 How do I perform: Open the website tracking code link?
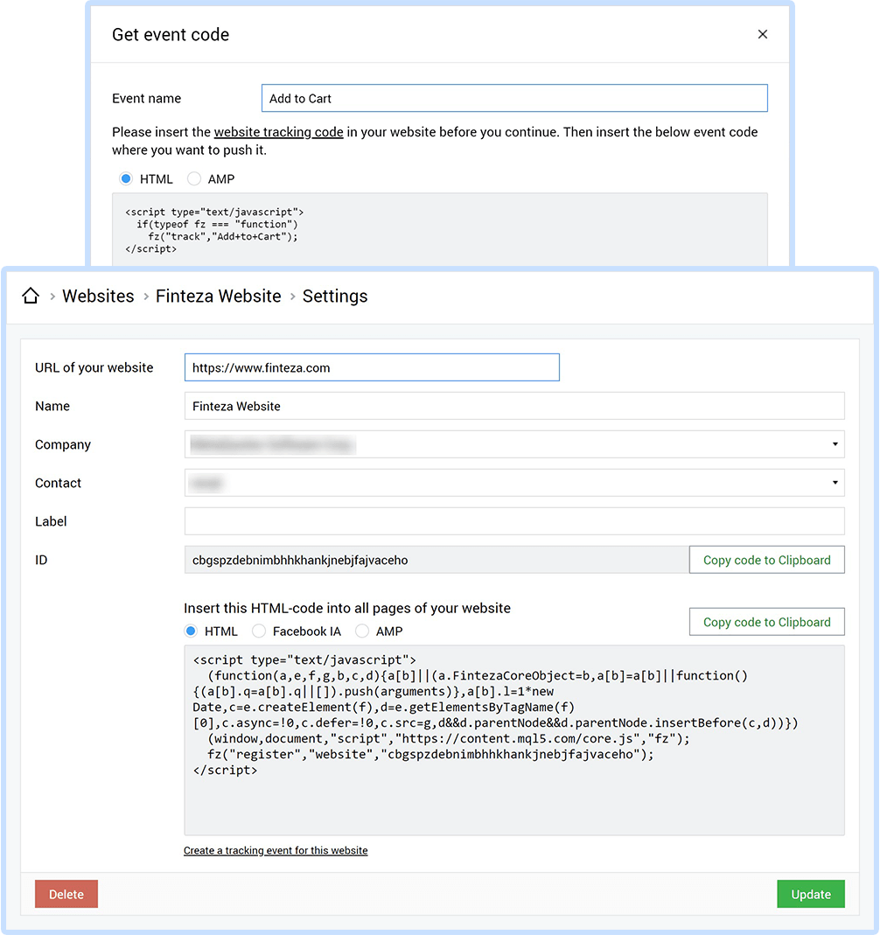(278, 132)
